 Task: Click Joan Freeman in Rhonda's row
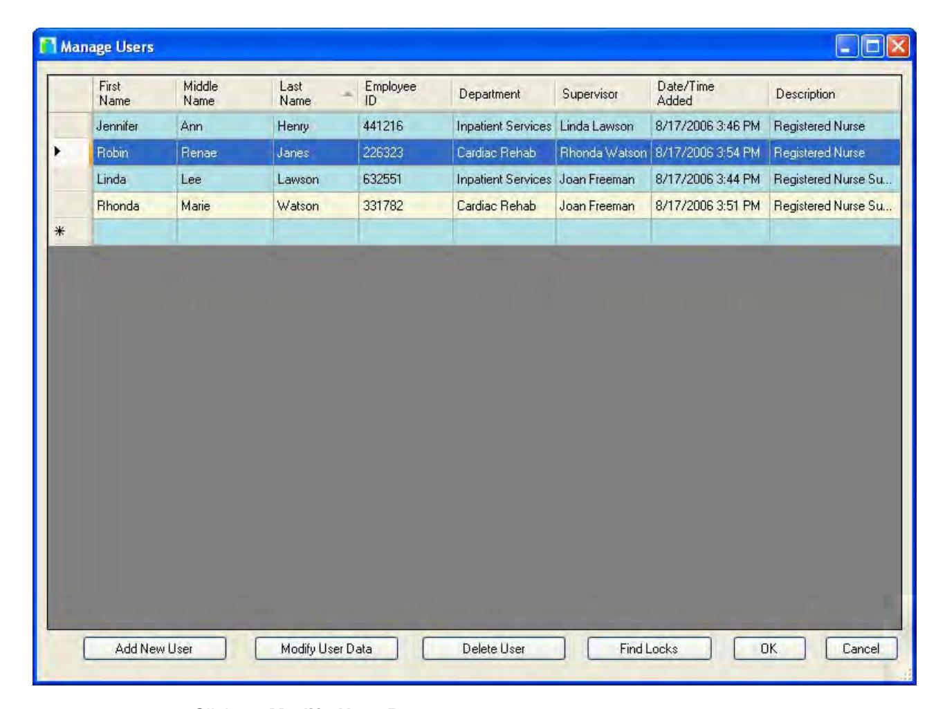point(603,205)
